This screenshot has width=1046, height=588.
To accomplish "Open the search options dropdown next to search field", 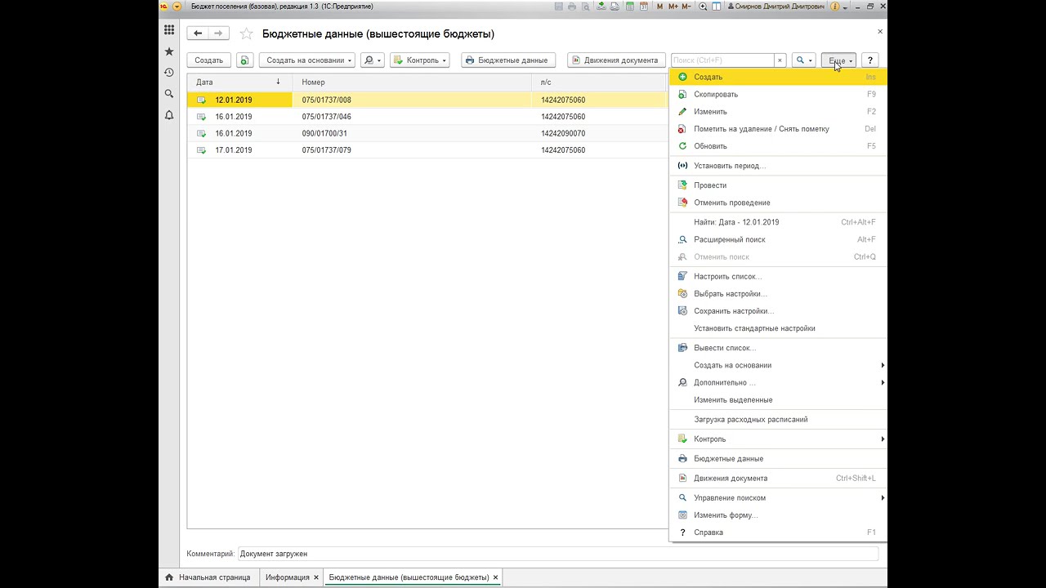I will 804,60.
